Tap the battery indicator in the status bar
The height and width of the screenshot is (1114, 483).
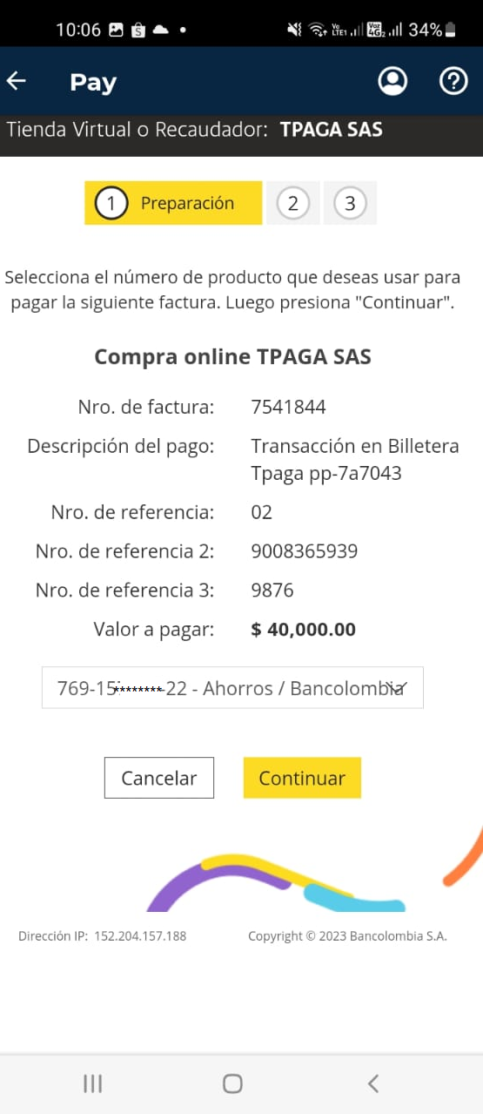click(450, 30)
